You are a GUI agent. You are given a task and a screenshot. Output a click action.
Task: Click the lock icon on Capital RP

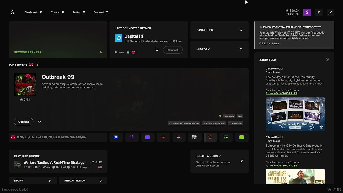point(128,52)
